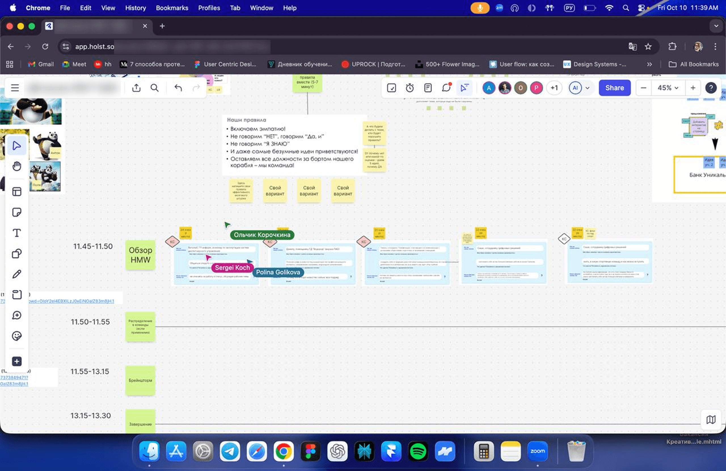
Task: Open the 45% zoom level dropdown
Action: pos(668,88)
